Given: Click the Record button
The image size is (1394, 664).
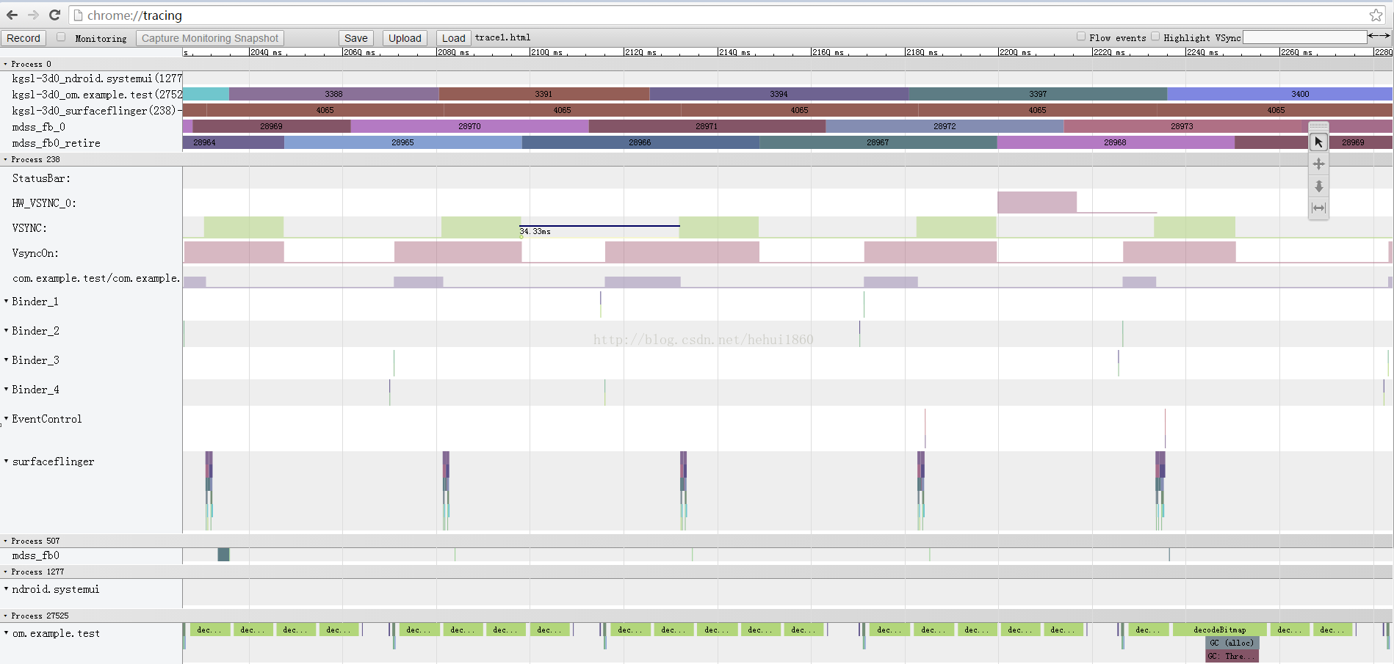Looking at the screenshot, I should point(24,38).
